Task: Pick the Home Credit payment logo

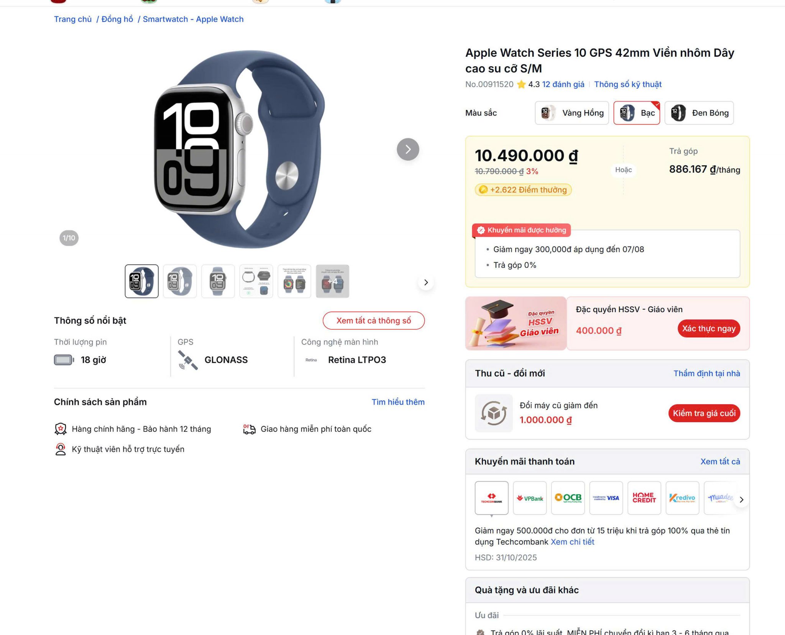Action: tap(644, 498)
